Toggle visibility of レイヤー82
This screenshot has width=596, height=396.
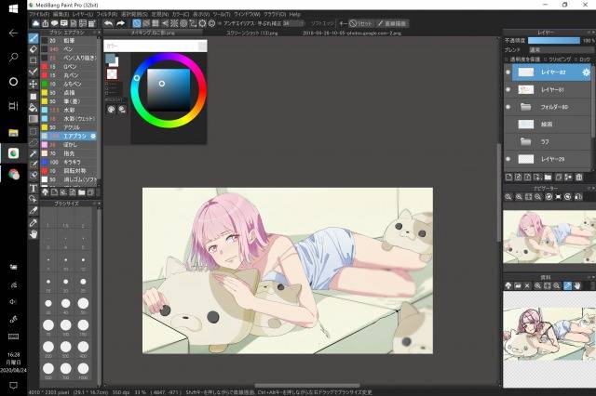(508, 73)
